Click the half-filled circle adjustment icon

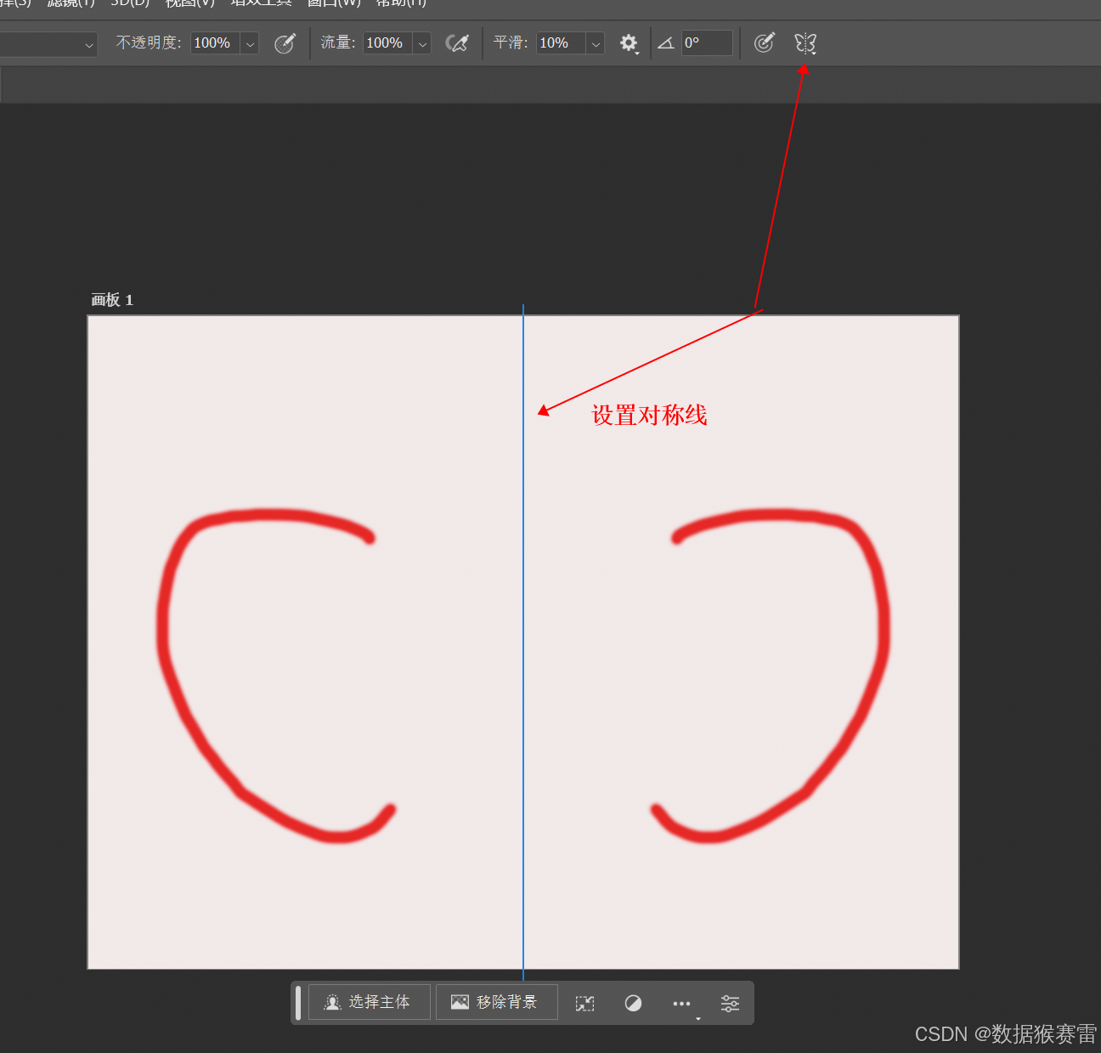[633, 1003]
